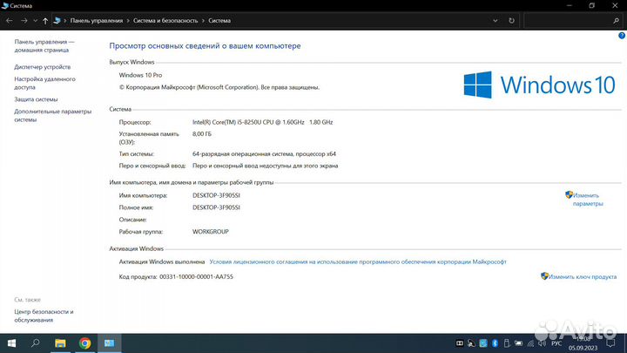Open the notification center icon

point(610,343)
